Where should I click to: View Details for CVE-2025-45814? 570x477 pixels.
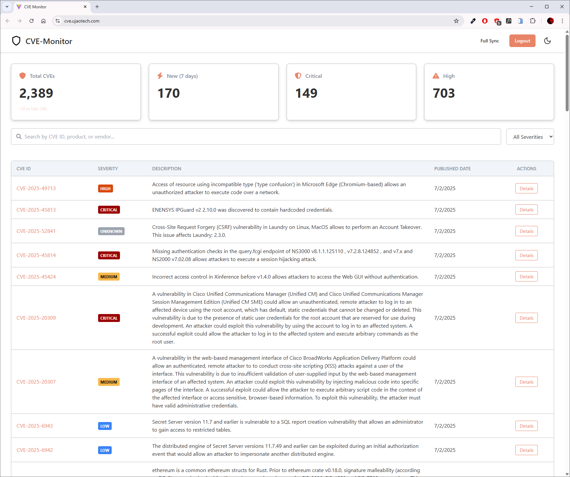coord(526,255)
